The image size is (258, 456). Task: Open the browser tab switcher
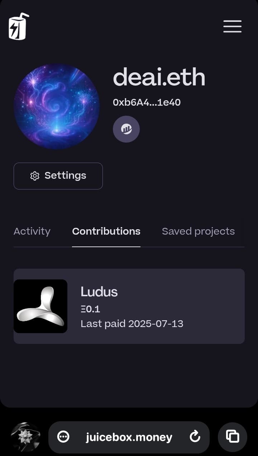232,437
